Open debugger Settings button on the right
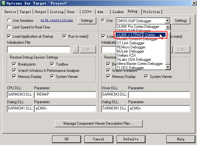The image size is (197, 145). click(x=181, y=21)
